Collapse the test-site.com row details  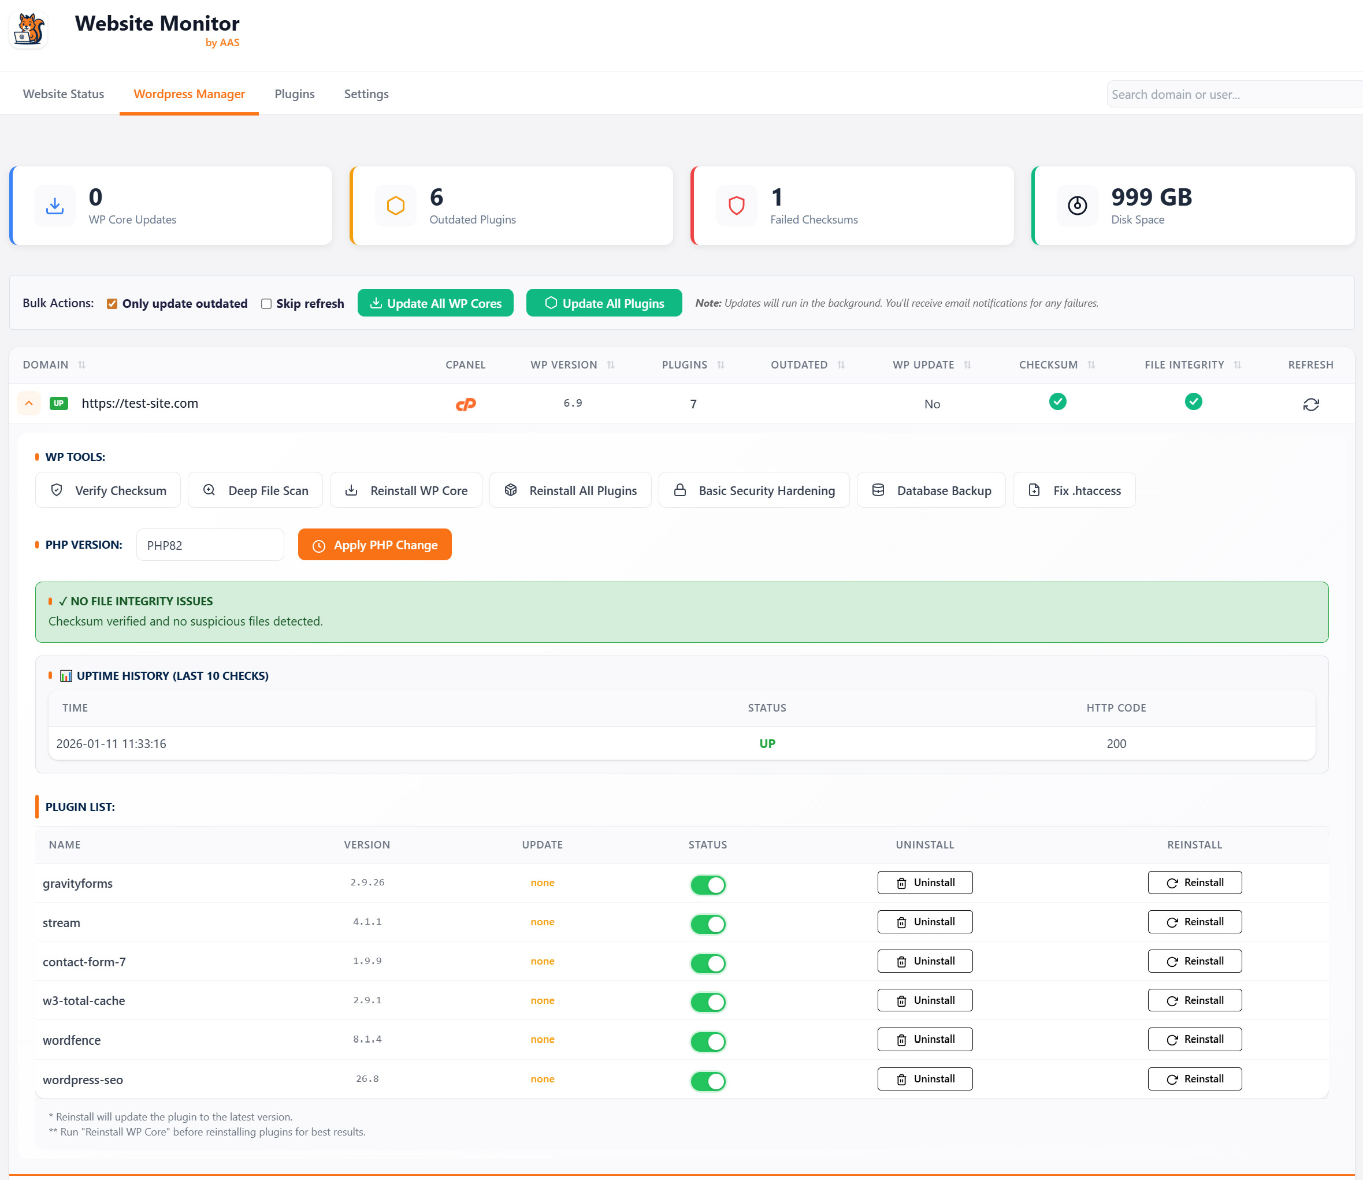pyautogui.click(x=29, y=404)
